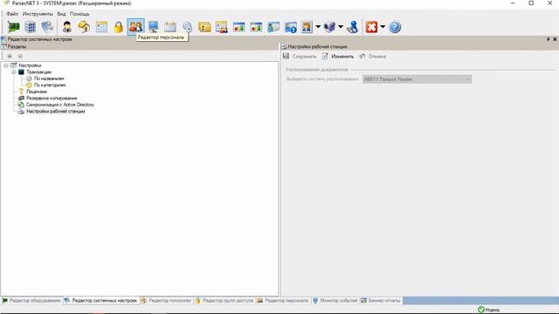The image size is (559, 314).
Task: Click the Отмена button
Action: click(x=373, y=56)
